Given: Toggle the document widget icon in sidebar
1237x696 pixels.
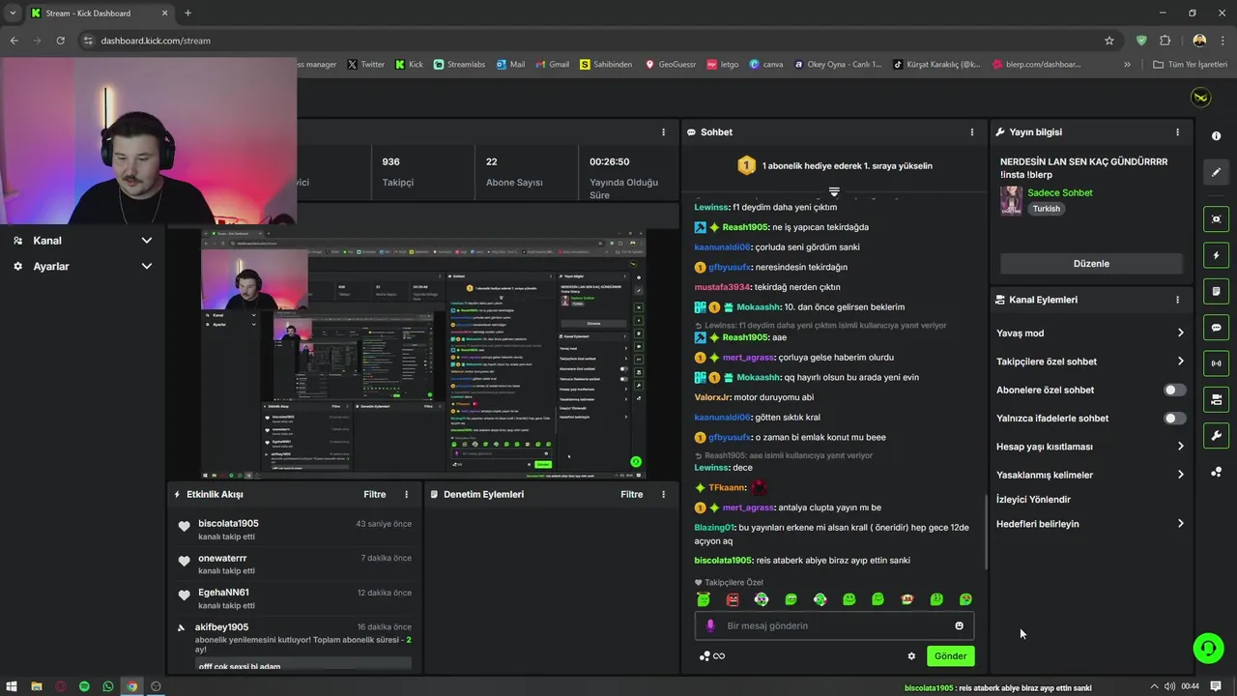Looking at the screenshot, I should (x=1216, y=291).
